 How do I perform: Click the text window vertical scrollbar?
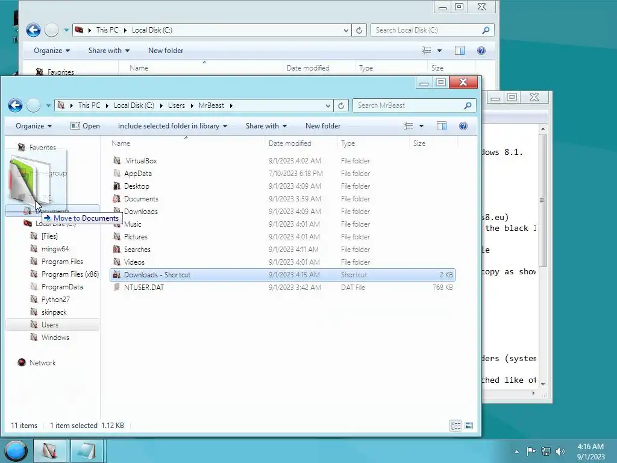point(543,201)
